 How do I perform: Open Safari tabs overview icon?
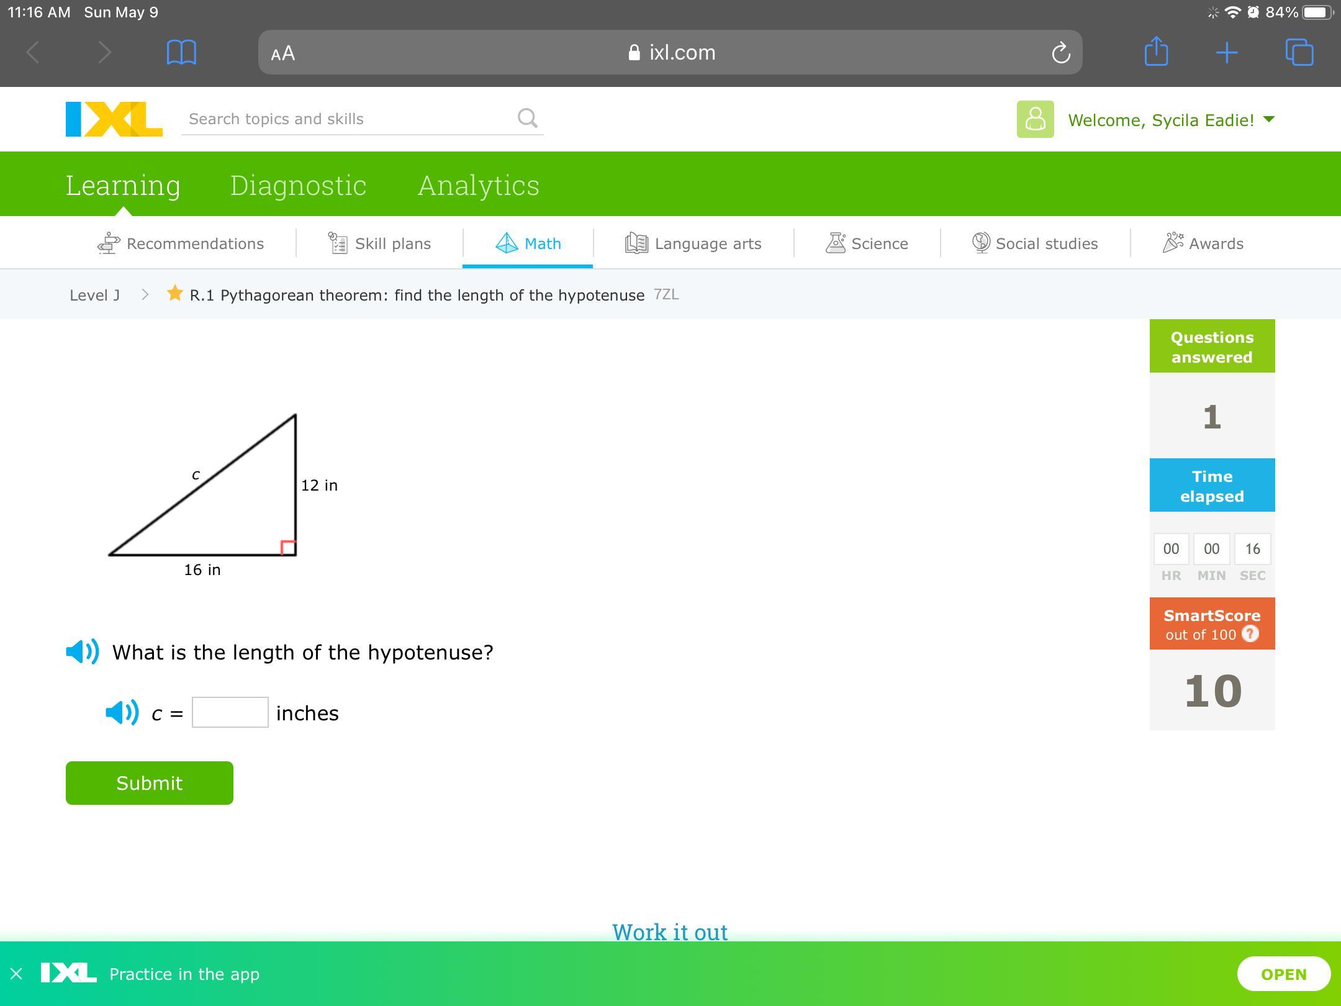point(1299,52)
